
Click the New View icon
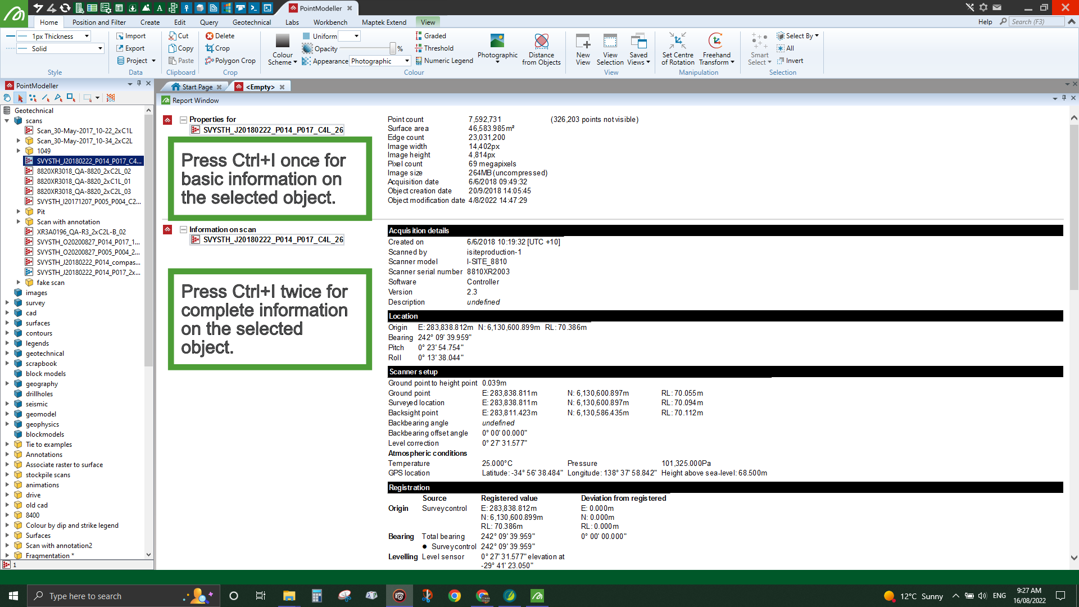[583, 42]
